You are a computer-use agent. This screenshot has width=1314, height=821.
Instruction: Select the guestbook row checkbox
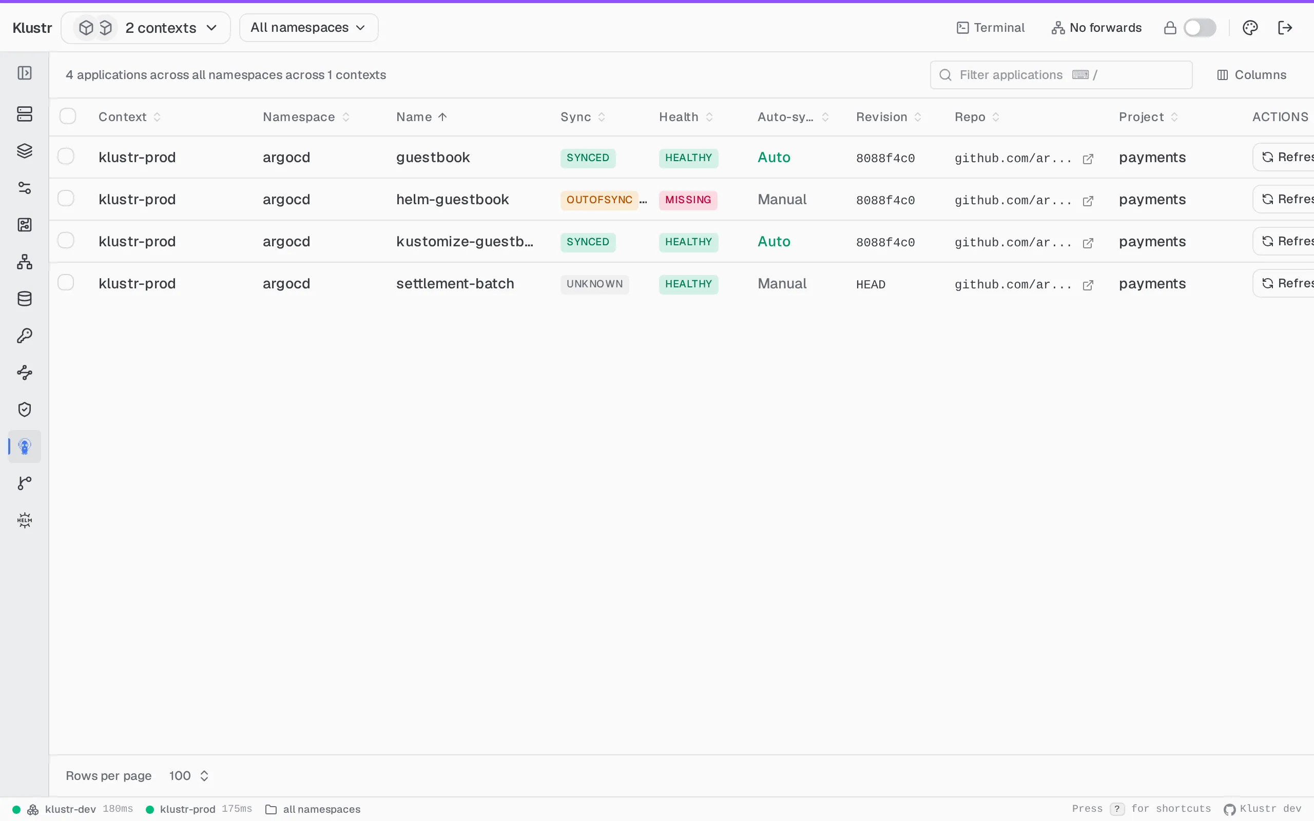66,157
